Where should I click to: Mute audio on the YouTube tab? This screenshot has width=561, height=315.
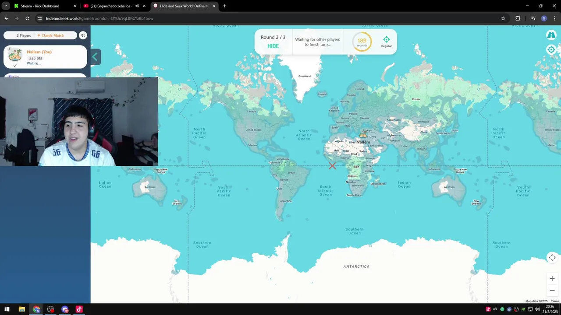(137, 6)
